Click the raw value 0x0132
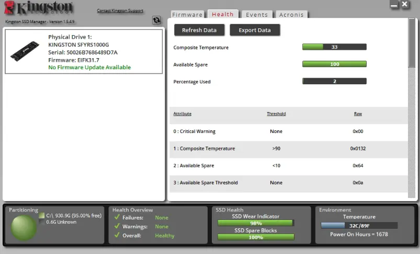 (358, 148)
